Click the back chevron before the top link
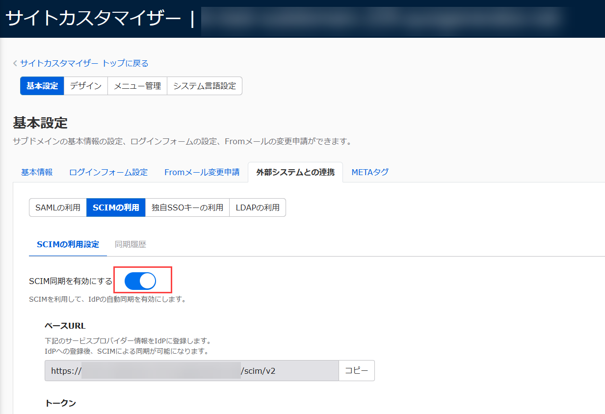This screenshot has width=605, height=414. [15, 63]
